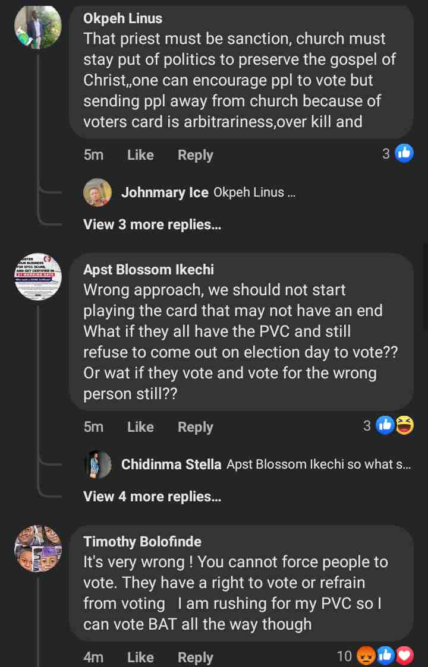
Task: Click the angry reaction on Timothy's comment
Action: [364, 656]
